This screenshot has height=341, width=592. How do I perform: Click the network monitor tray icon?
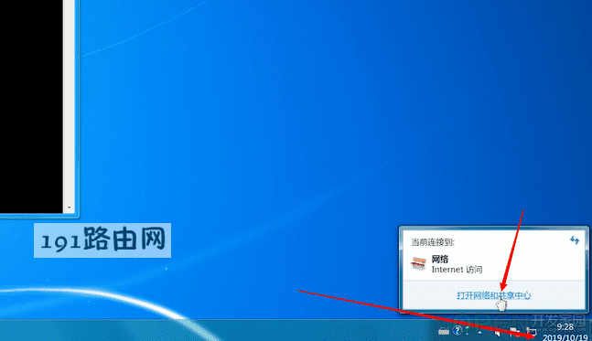coord(532,331)
